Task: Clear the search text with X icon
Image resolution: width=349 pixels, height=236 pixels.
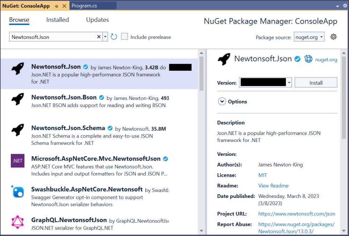Action: [x=98, y=37]
